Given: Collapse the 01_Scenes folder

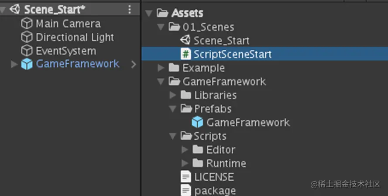Looking at the screenshot, I should pyautogui.click(x=161, y=27).
